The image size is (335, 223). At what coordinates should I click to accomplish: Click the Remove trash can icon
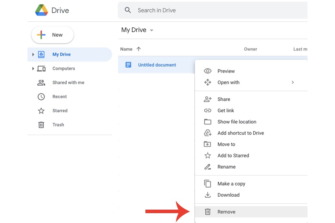(x=208, y=212)
